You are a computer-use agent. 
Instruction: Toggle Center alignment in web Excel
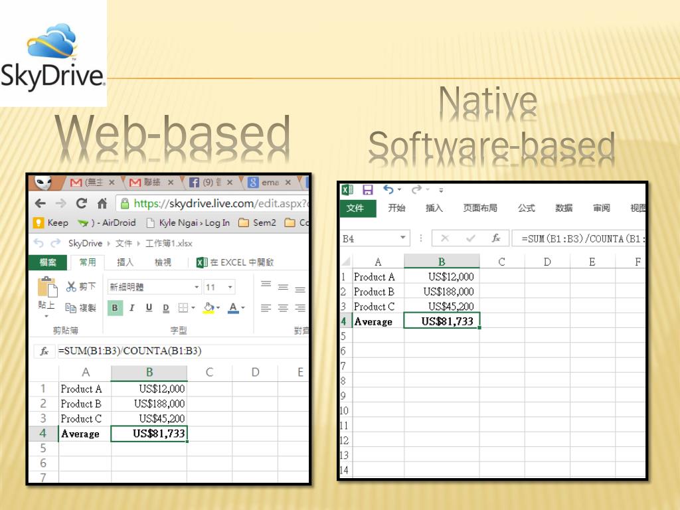tap(283, 307)
